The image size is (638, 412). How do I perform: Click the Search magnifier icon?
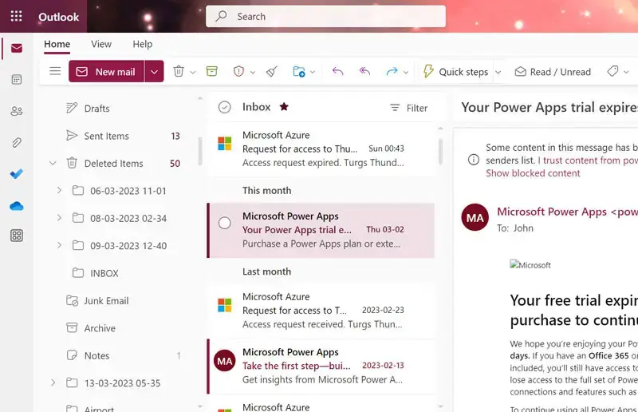222,16
